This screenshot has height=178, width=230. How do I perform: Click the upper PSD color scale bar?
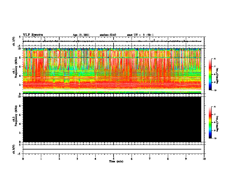(210, 74)
